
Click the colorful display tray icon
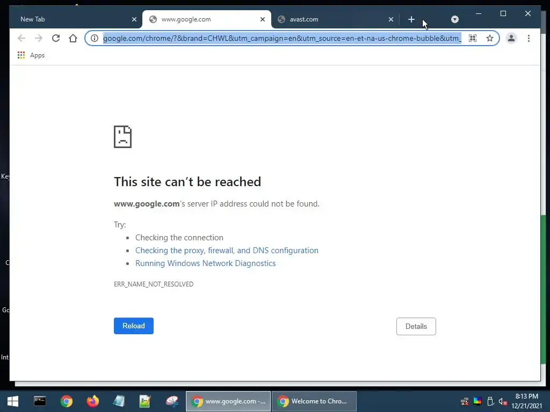(x=477, y=401)
